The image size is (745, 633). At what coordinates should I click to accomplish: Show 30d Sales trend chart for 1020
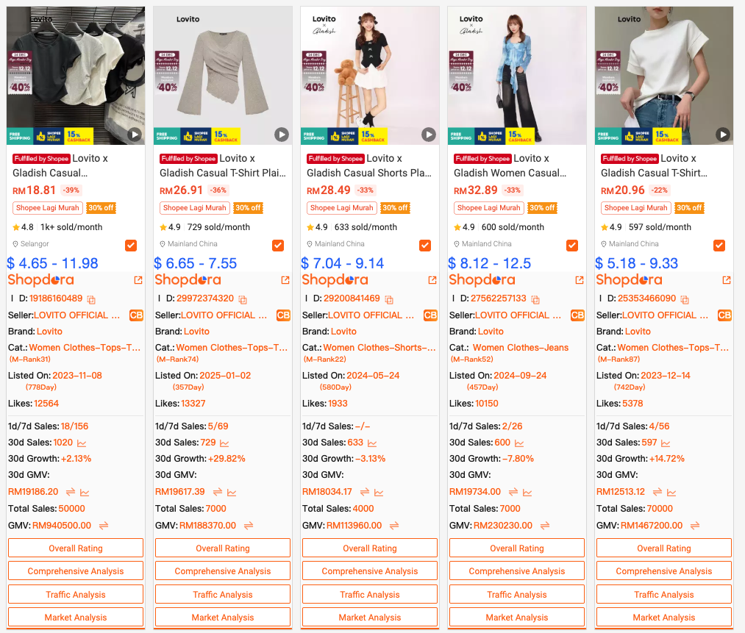pos(82,443)
